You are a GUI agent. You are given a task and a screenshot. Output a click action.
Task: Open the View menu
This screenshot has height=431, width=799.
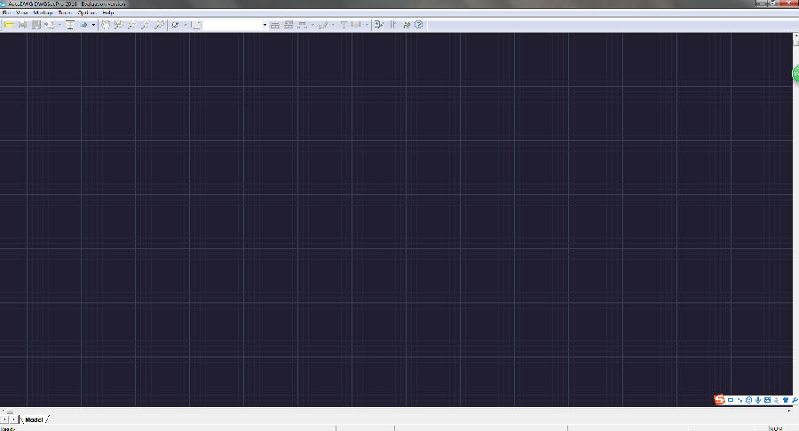pos(22,12)
